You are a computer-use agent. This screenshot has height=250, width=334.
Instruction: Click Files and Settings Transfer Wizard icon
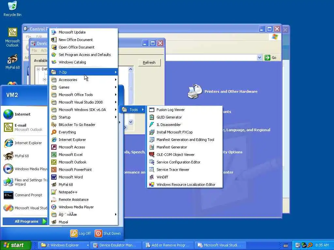pos(8,182)
